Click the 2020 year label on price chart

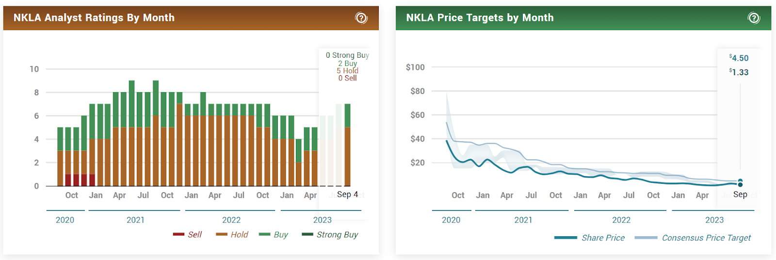(x=451, y=220)
